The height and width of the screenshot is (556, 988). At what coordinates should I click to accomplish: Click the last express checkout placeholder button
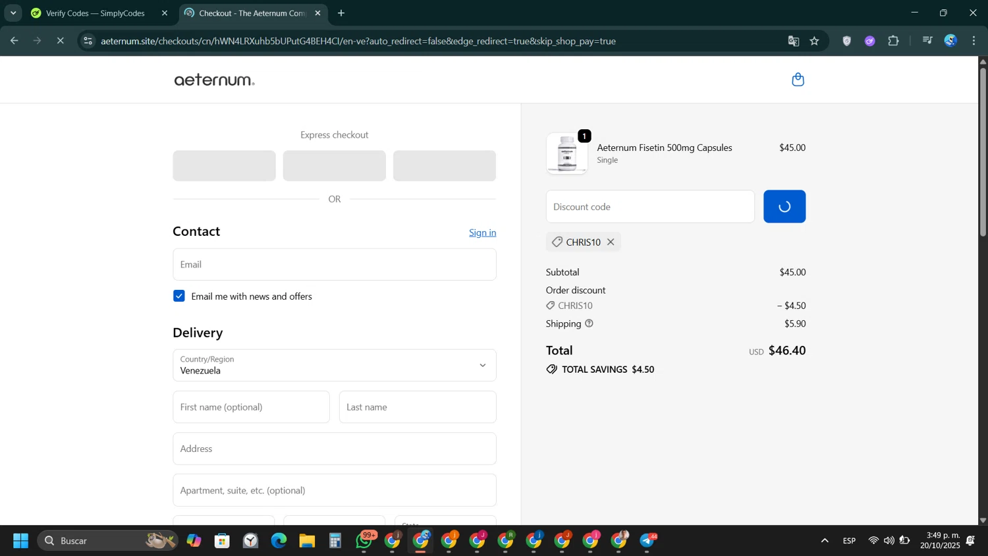pos(445,165)
